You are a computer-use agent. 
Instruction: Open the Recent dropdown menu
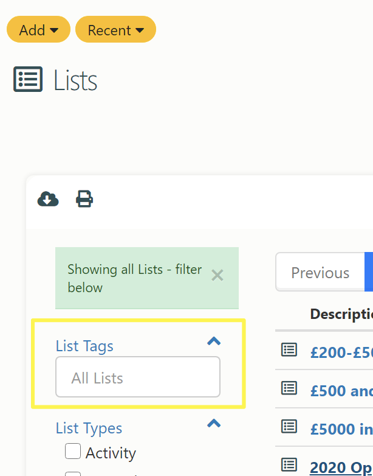click(116, 29)
